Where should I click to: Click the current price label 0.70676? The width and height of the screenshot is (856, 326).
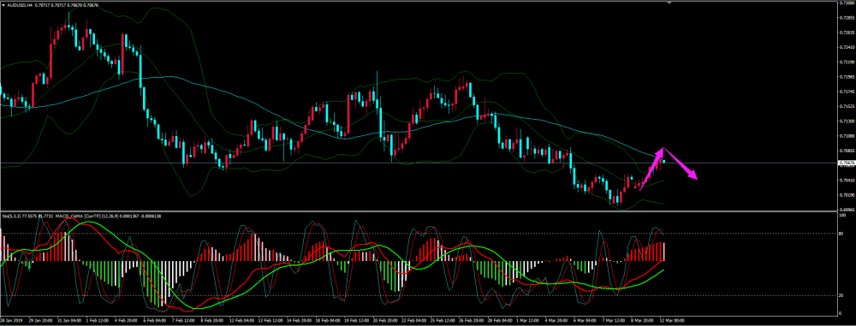point(847,163)
